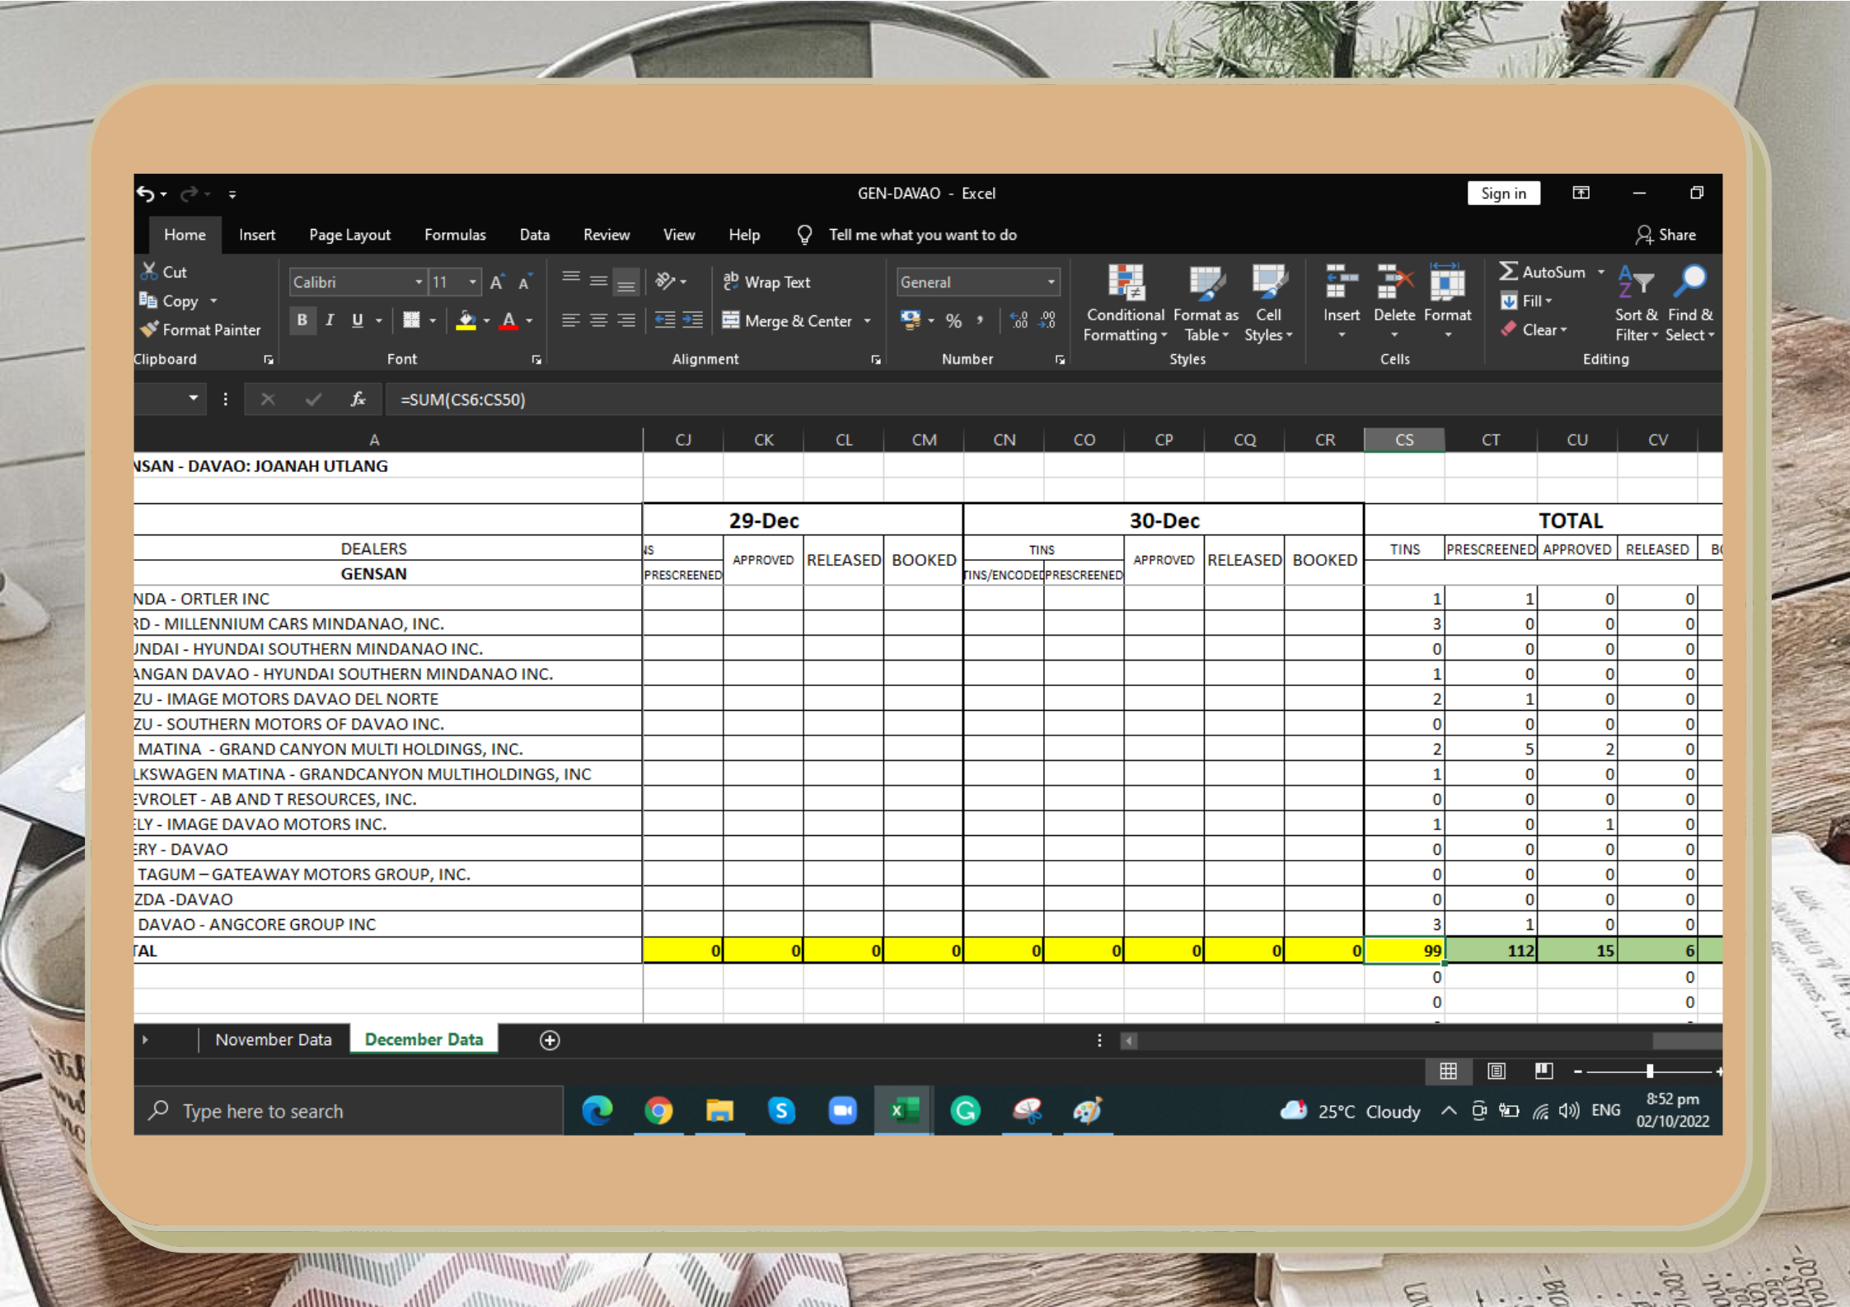
Task: Click the Sign in button
Action: tap(1503, 194)
